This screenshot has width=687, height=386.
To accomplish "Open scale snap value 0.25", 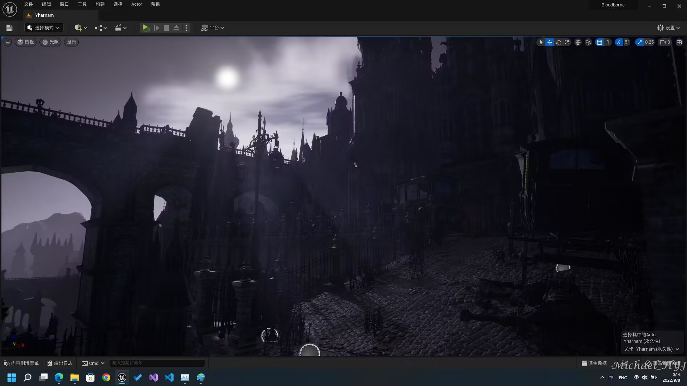I will (649, 42).
